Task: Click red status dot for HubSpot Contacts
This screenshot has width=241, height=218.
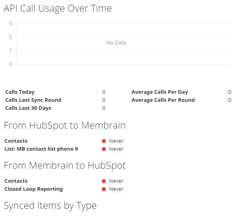Action: click(x=104, y=141)
